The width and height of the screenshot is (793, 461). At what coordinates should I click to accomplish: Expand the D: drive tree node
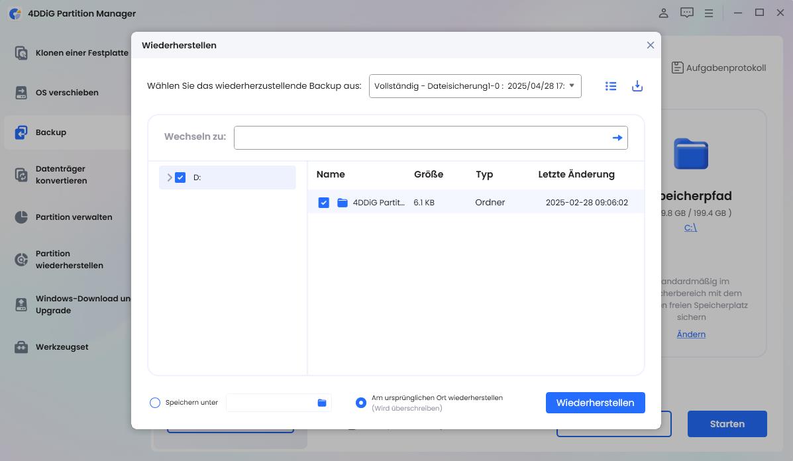click(169, 177)
